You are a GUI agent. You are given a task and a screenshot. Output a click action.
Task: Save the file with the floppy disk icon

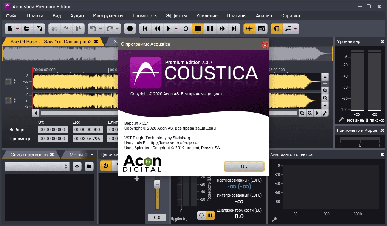pos(39,29)
